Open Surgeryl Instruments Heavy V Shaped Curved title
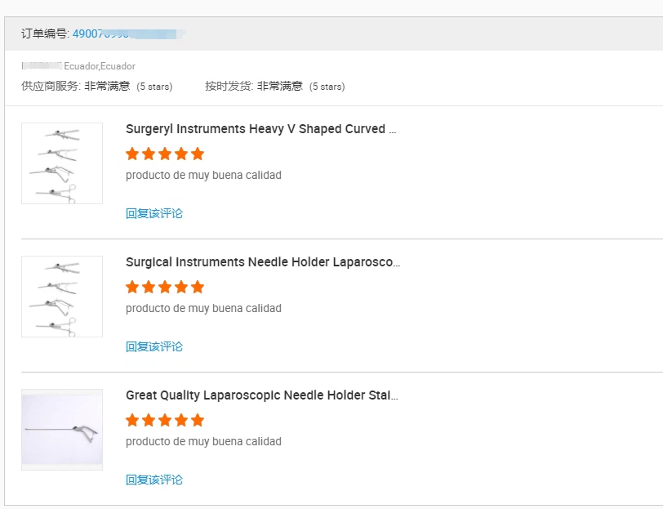This screenshot has width=663, height=509. point(260,129)
